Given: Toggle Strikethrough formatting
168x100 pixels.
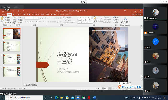Looking at the screenshot, I should (x=34, y=22).
